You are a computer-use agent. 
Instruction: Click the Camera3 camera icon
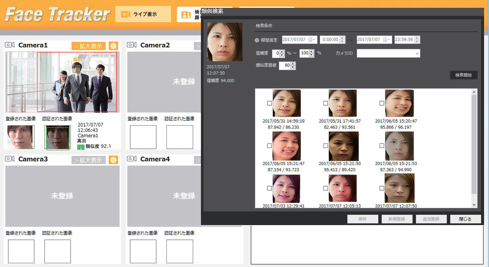coord(10,159)
